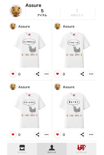The height and width of the screenshot is (155, 104).
Task: Open the 見えてる? t-shirt thumbnail
Action: point(74,110)
